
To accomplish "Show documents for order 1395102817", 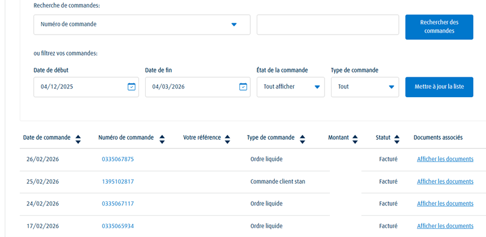I will tap(445, 181).
